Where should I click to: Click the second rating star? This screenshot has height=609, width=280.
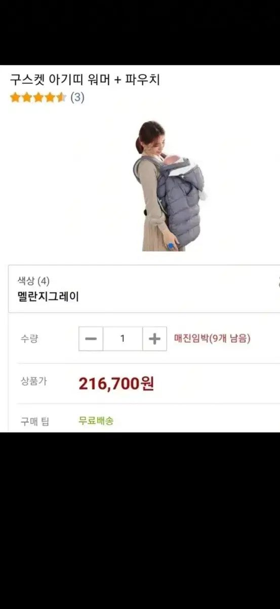(x=26, y=97)
